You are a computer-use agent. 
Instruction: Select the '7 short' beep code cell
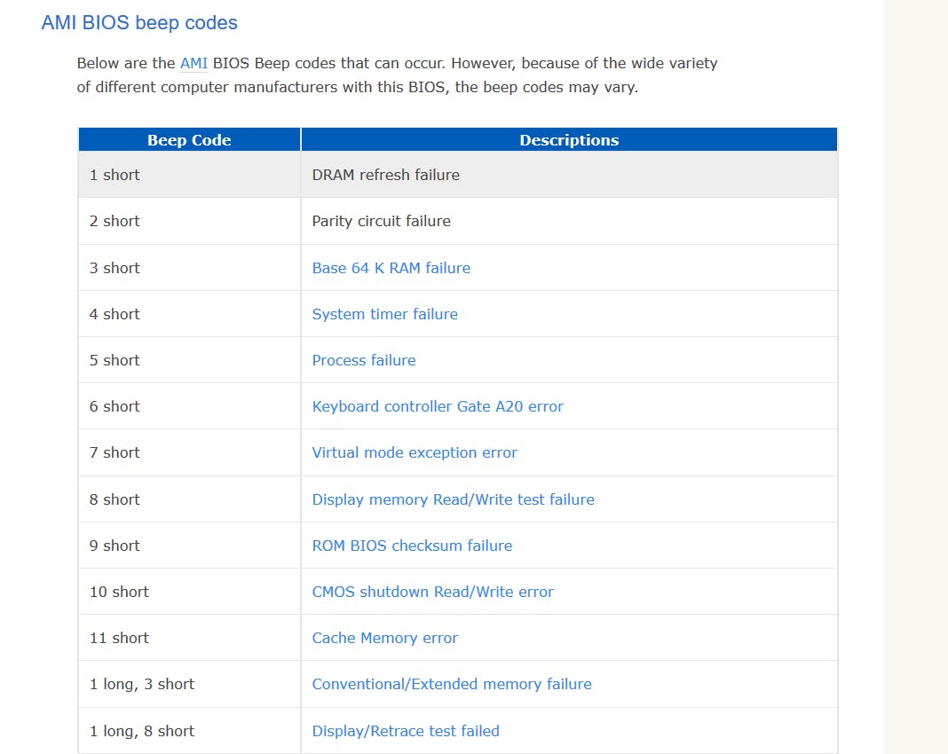point(189,452)
